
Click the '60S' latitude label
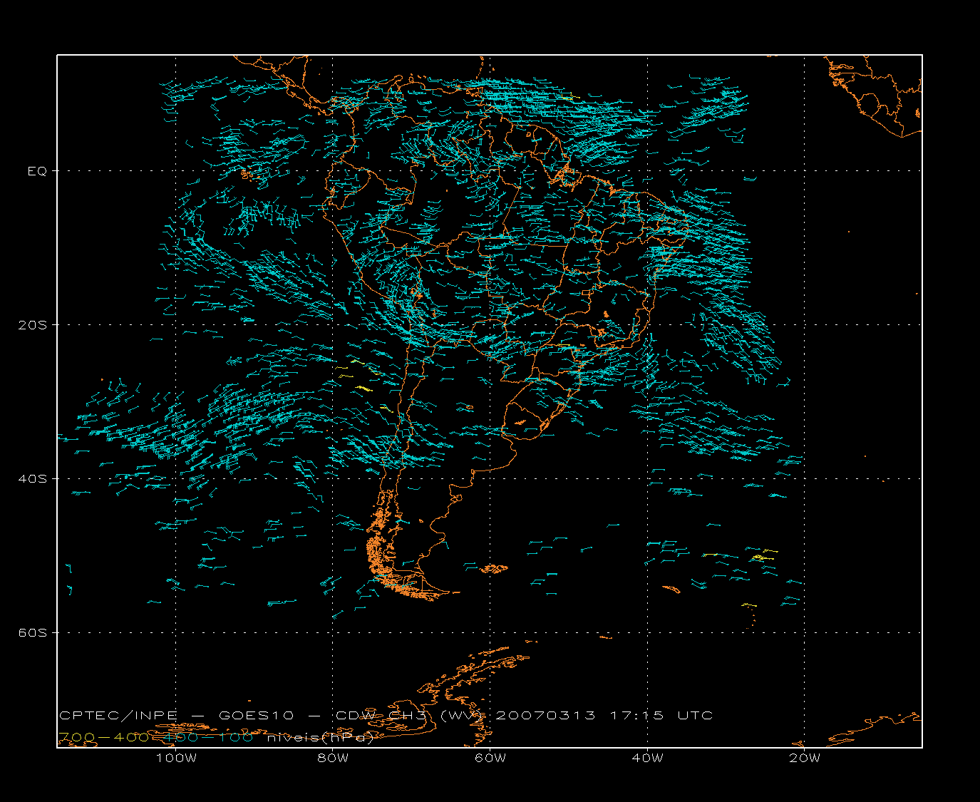(x=32, y=633)
